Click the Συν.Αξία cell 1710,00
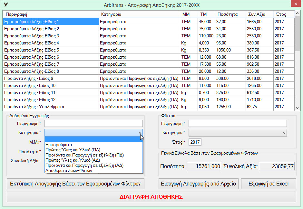Screen dimensions: 303x209 click(x=259, y=100)
